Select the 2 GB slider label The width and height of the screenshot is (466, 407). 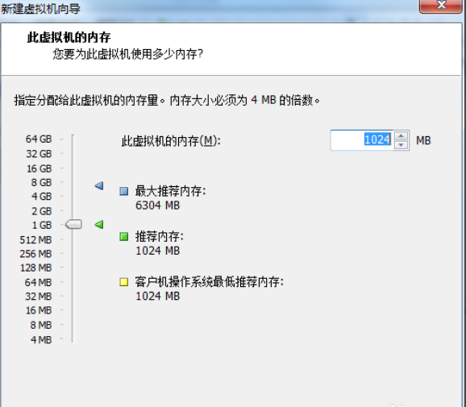tap(42, 211)
